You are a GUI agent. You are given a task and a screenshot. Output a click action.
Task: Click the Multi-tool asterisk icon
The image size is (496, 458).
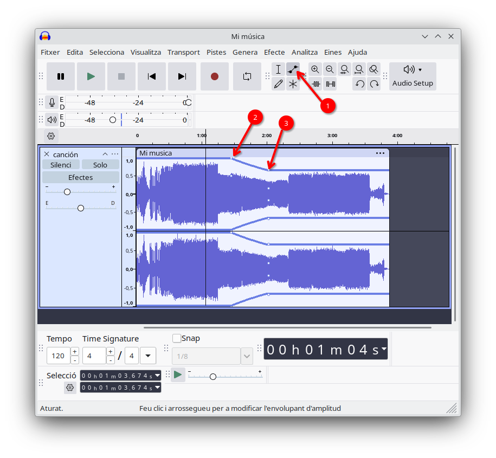click(x=293, y=84)
